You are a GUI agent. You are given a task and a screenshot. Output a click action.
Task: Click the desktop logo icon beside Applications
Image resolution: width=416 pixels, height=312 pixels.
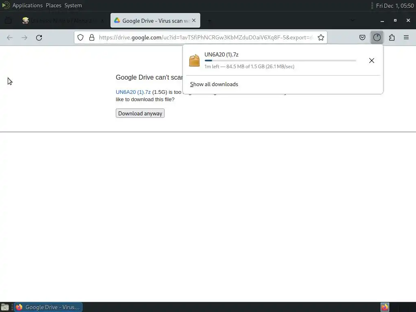pyautogui.click(x=6, y=5)
